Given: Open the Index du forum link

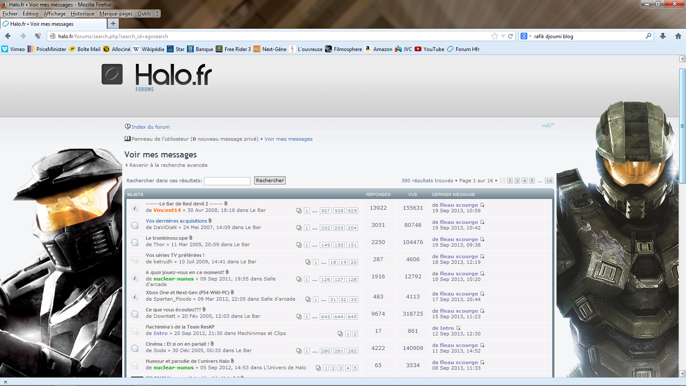Looking at the screenshot, I should click(150, 127).
